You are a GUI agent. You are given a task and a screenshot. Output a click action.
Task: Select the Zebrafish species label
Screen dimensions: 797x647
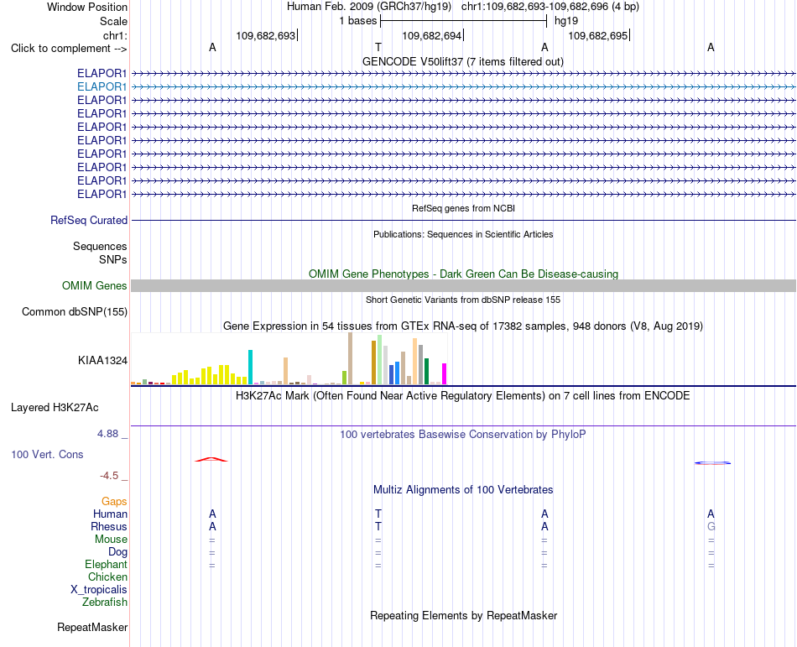point(105,602)
